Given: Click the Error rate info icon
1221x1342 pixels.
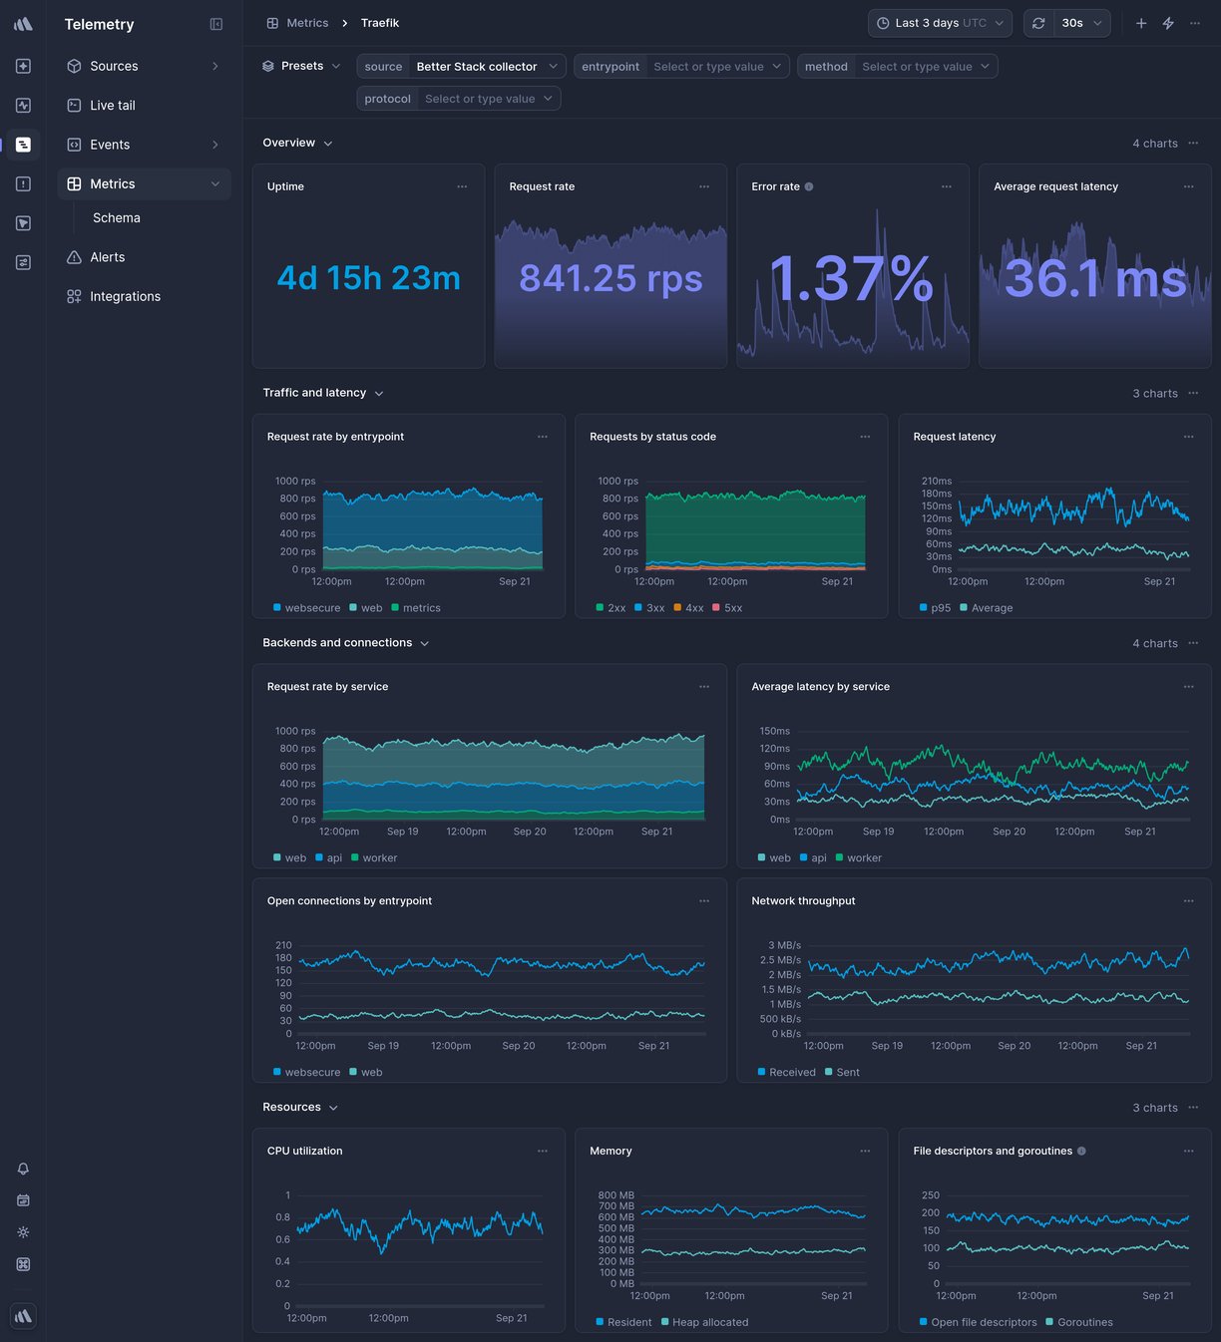Looking at the screenshot, I should [809, 186].
